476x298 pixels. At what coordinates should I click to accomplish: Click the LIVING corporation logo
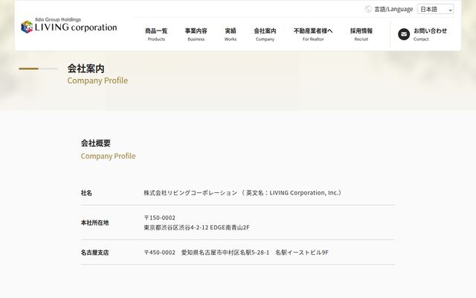69,25
